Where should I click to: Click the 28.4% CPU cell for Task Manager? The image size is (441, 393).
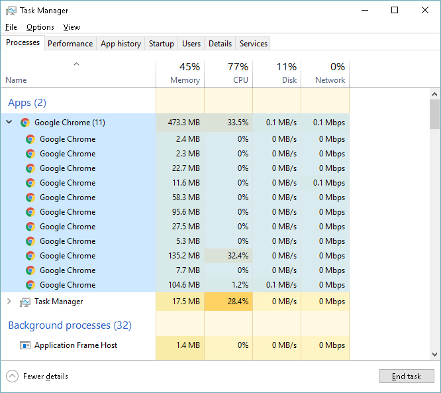[x=228, y=302]
